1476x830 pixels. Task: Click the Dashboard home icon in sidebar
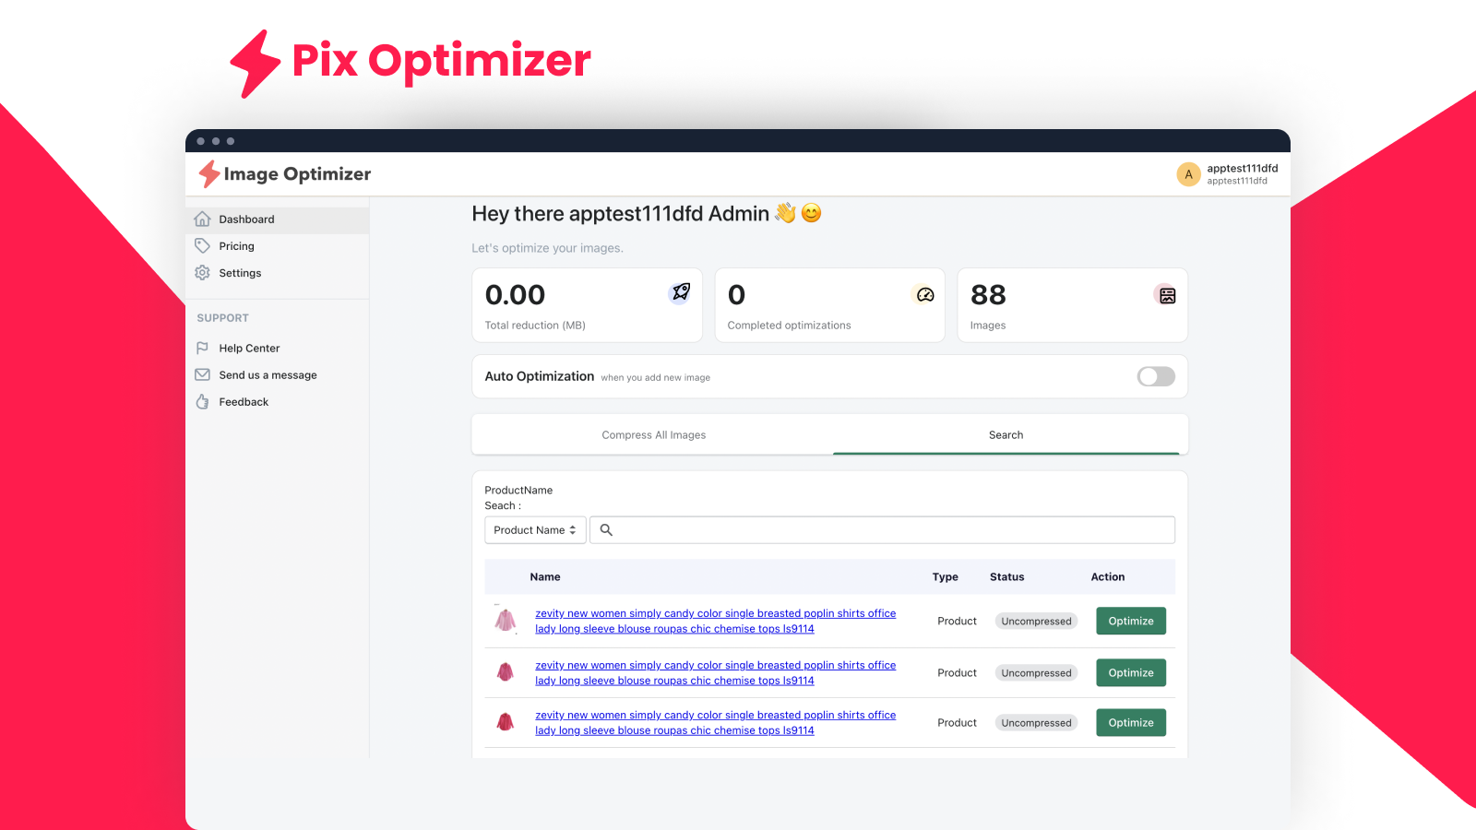202,219
